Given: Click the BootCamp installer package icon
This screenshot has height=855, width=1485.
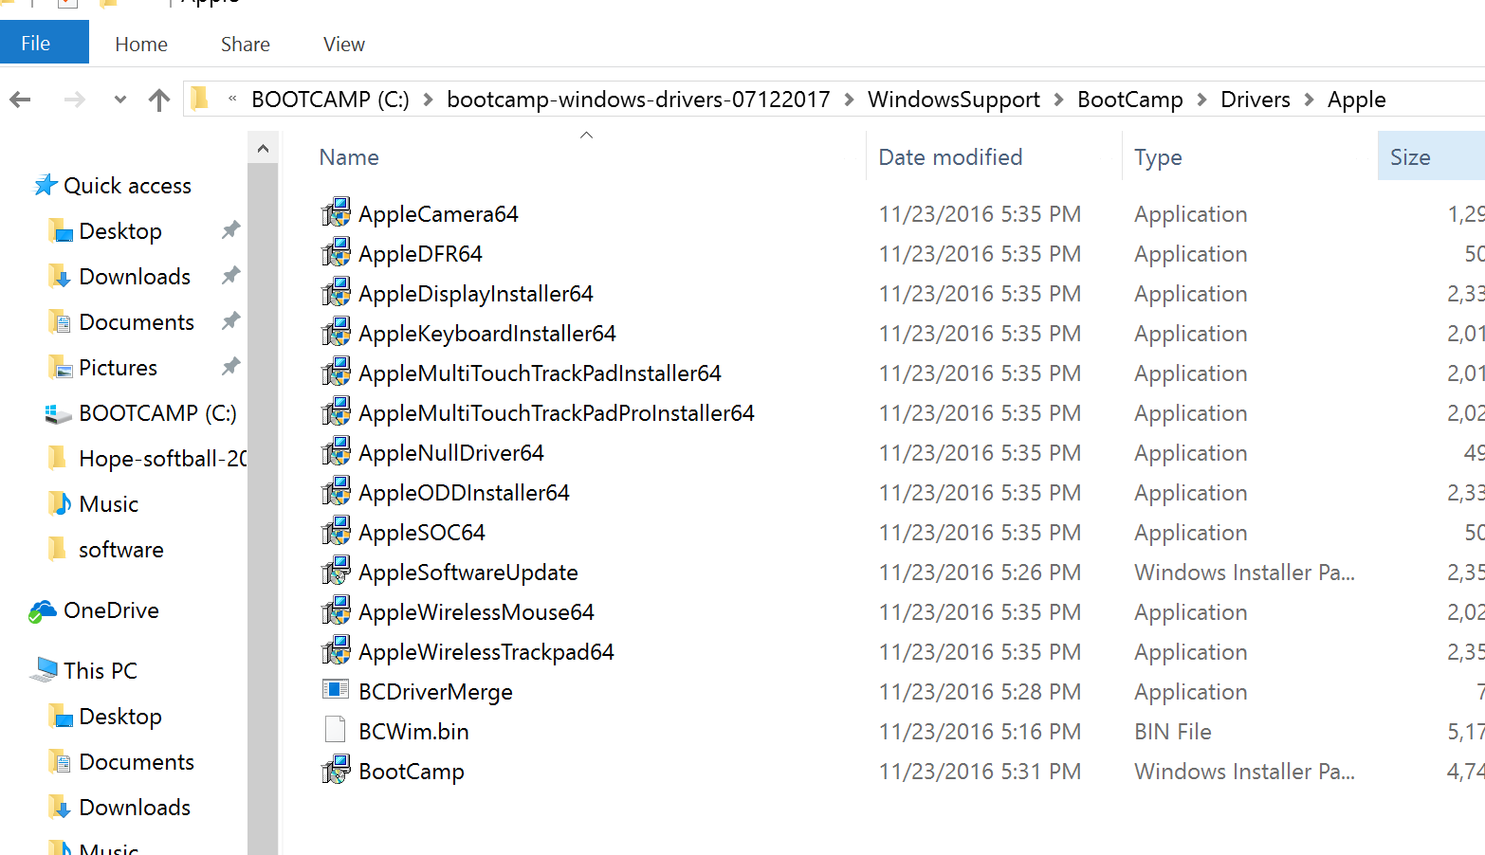Looking at the screenshot, I should [336, 771].
